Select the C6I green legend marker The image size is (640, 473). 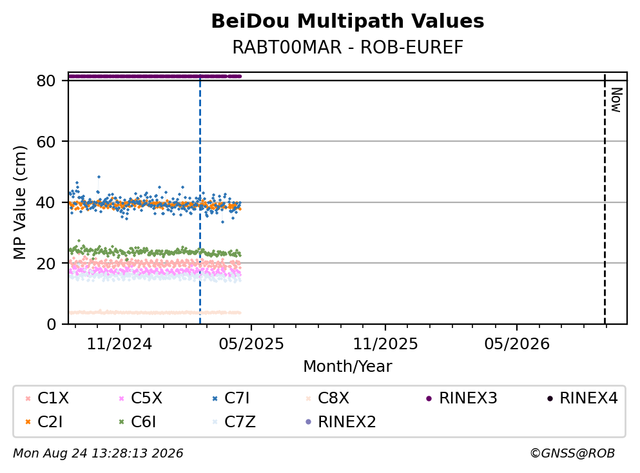(x=121, y=422)
